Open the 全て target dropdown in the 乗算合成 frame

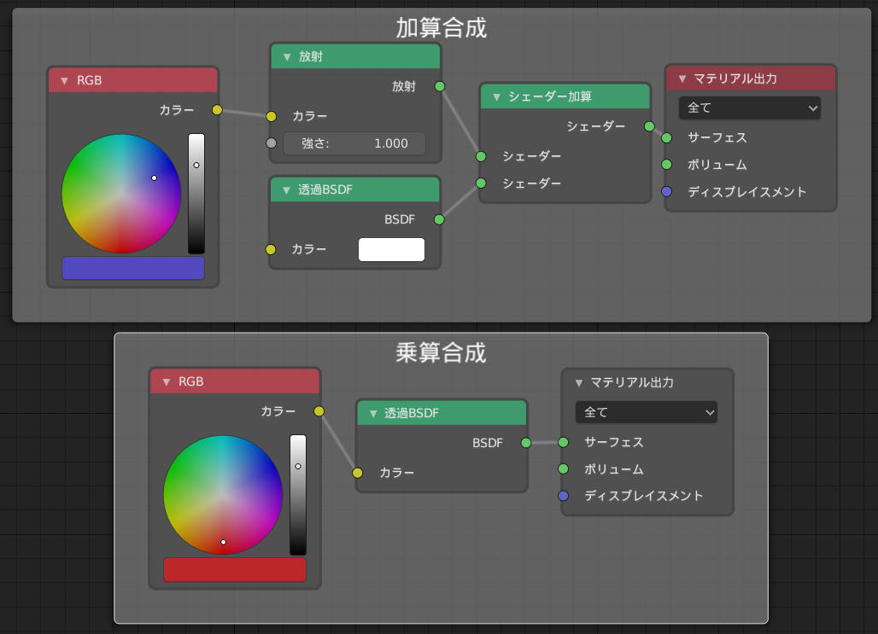point(647,412)
